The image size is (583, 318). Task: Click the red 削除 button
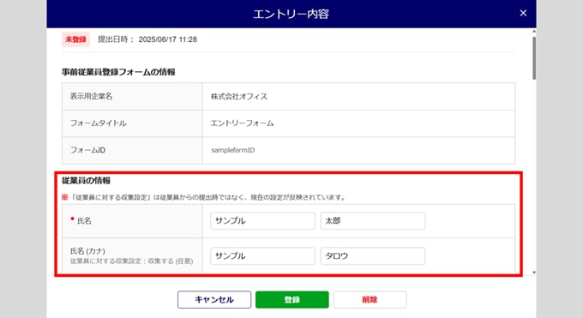pyautogui.click(x=370, y=299)
